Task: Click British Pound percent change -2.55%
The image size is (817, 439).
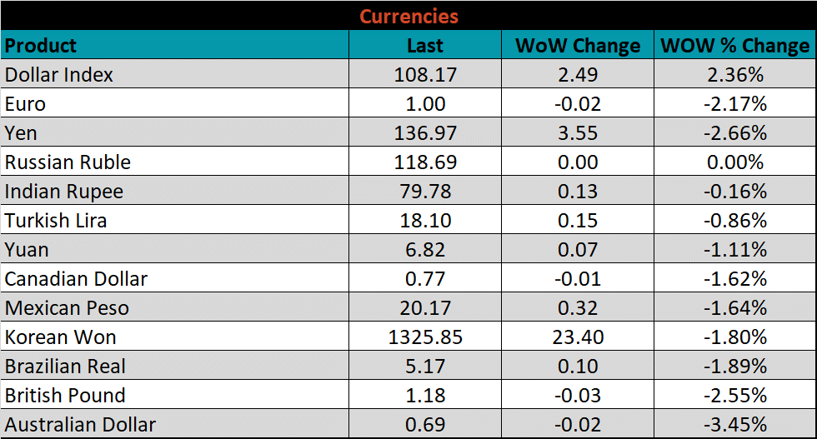Action: click(x=734, y=396)
